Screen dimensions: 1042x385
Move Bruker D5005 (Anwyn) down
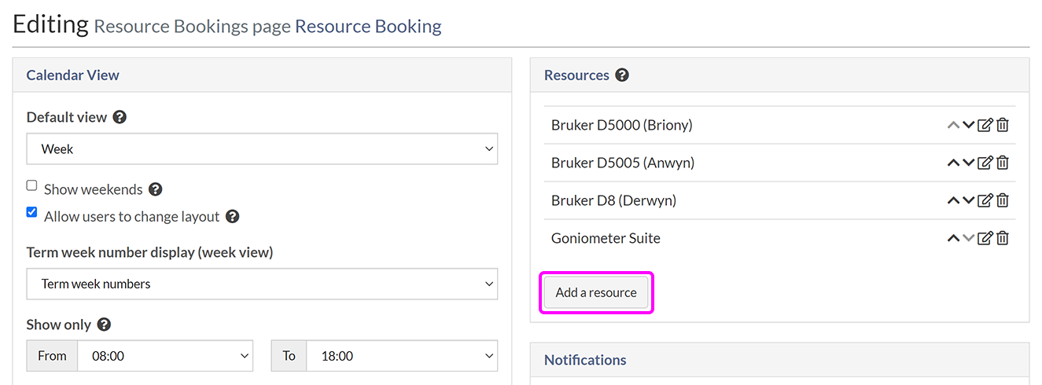[x=969, y=163]
